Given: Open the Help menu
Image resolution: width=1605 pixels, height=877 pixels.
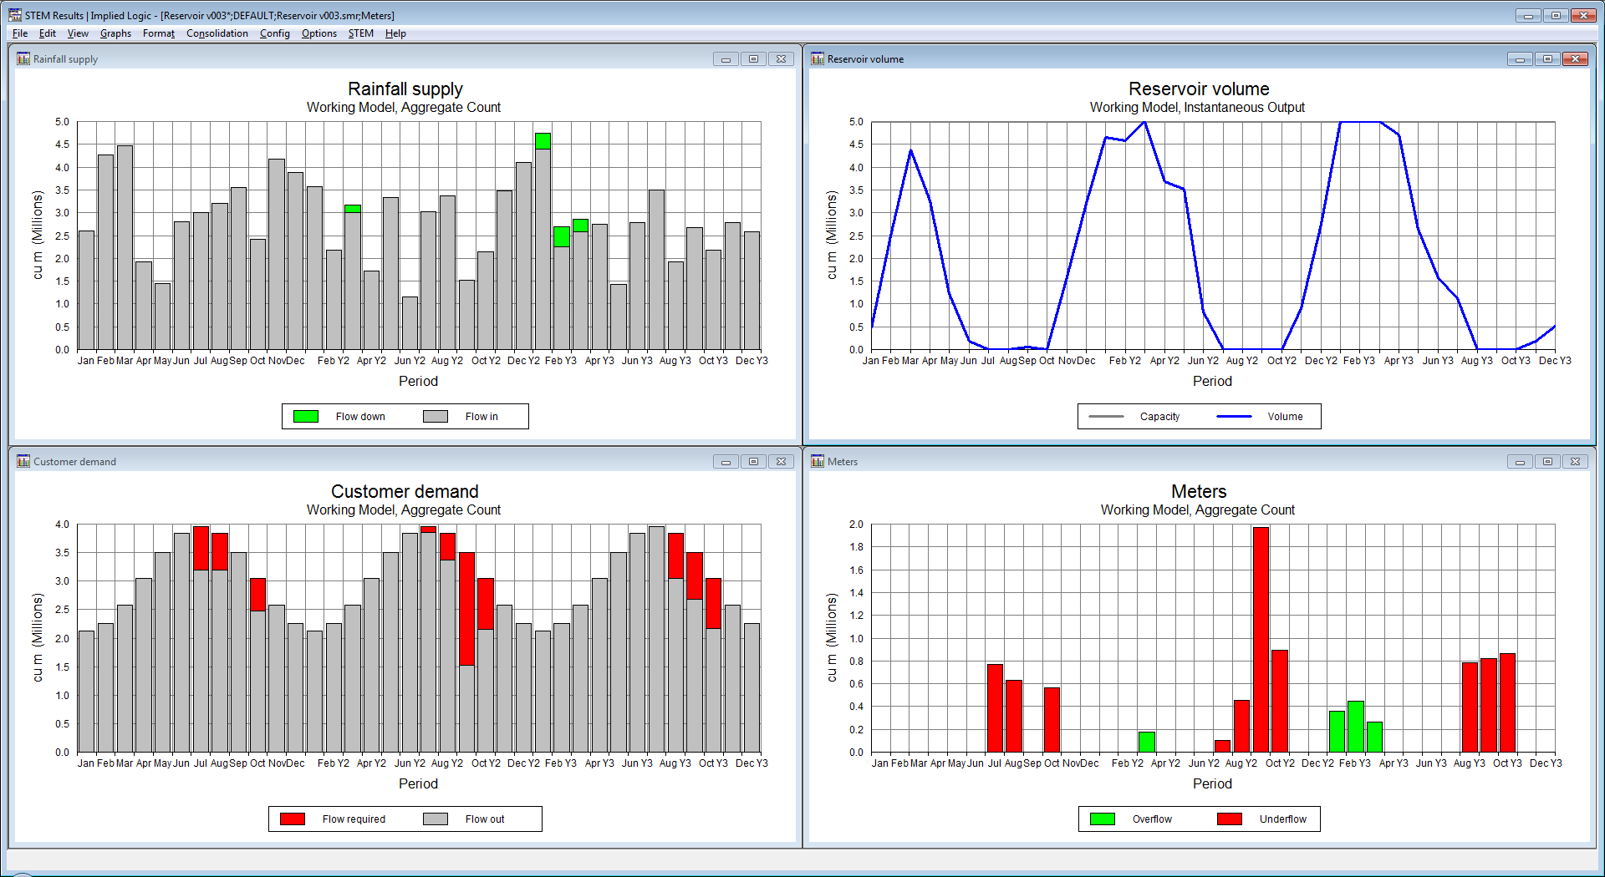Looking at the screenshot, I should pyautogui.click(x=395, y=33).
